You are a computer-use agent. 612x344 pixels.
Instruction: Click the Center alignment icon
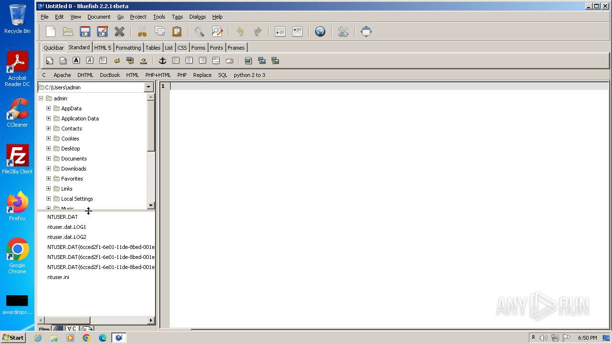(x=189, y=61)
